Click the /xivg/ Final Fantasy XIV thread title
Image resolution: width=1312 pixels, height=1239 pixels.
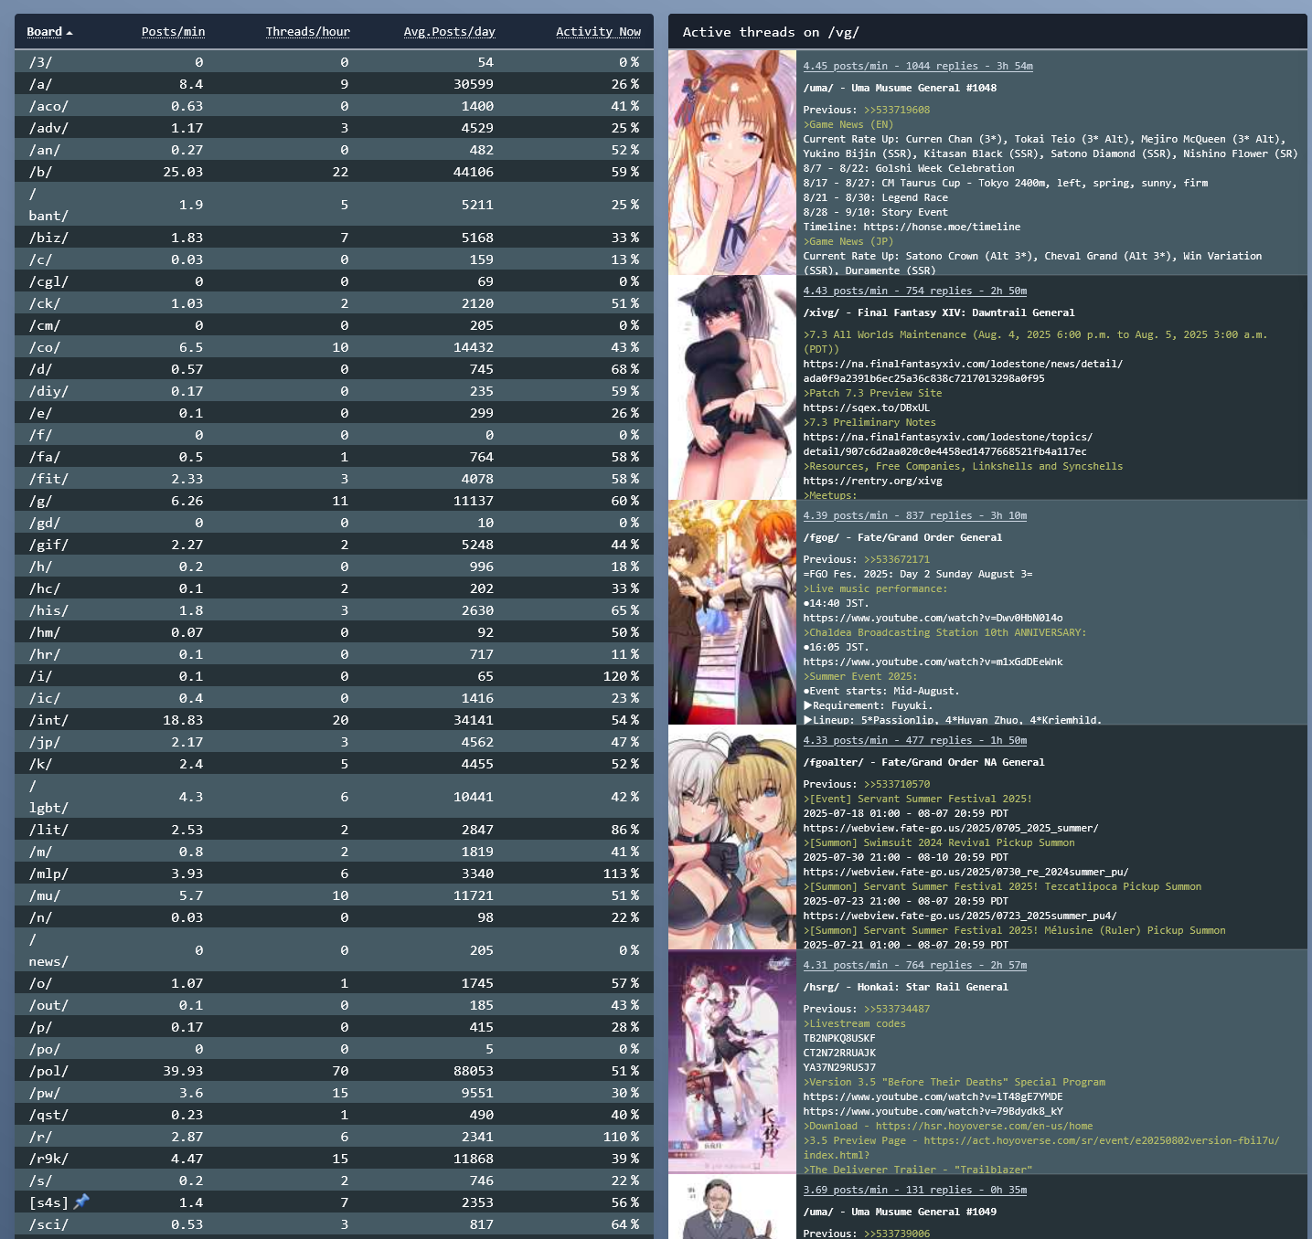tap(939, 312)
